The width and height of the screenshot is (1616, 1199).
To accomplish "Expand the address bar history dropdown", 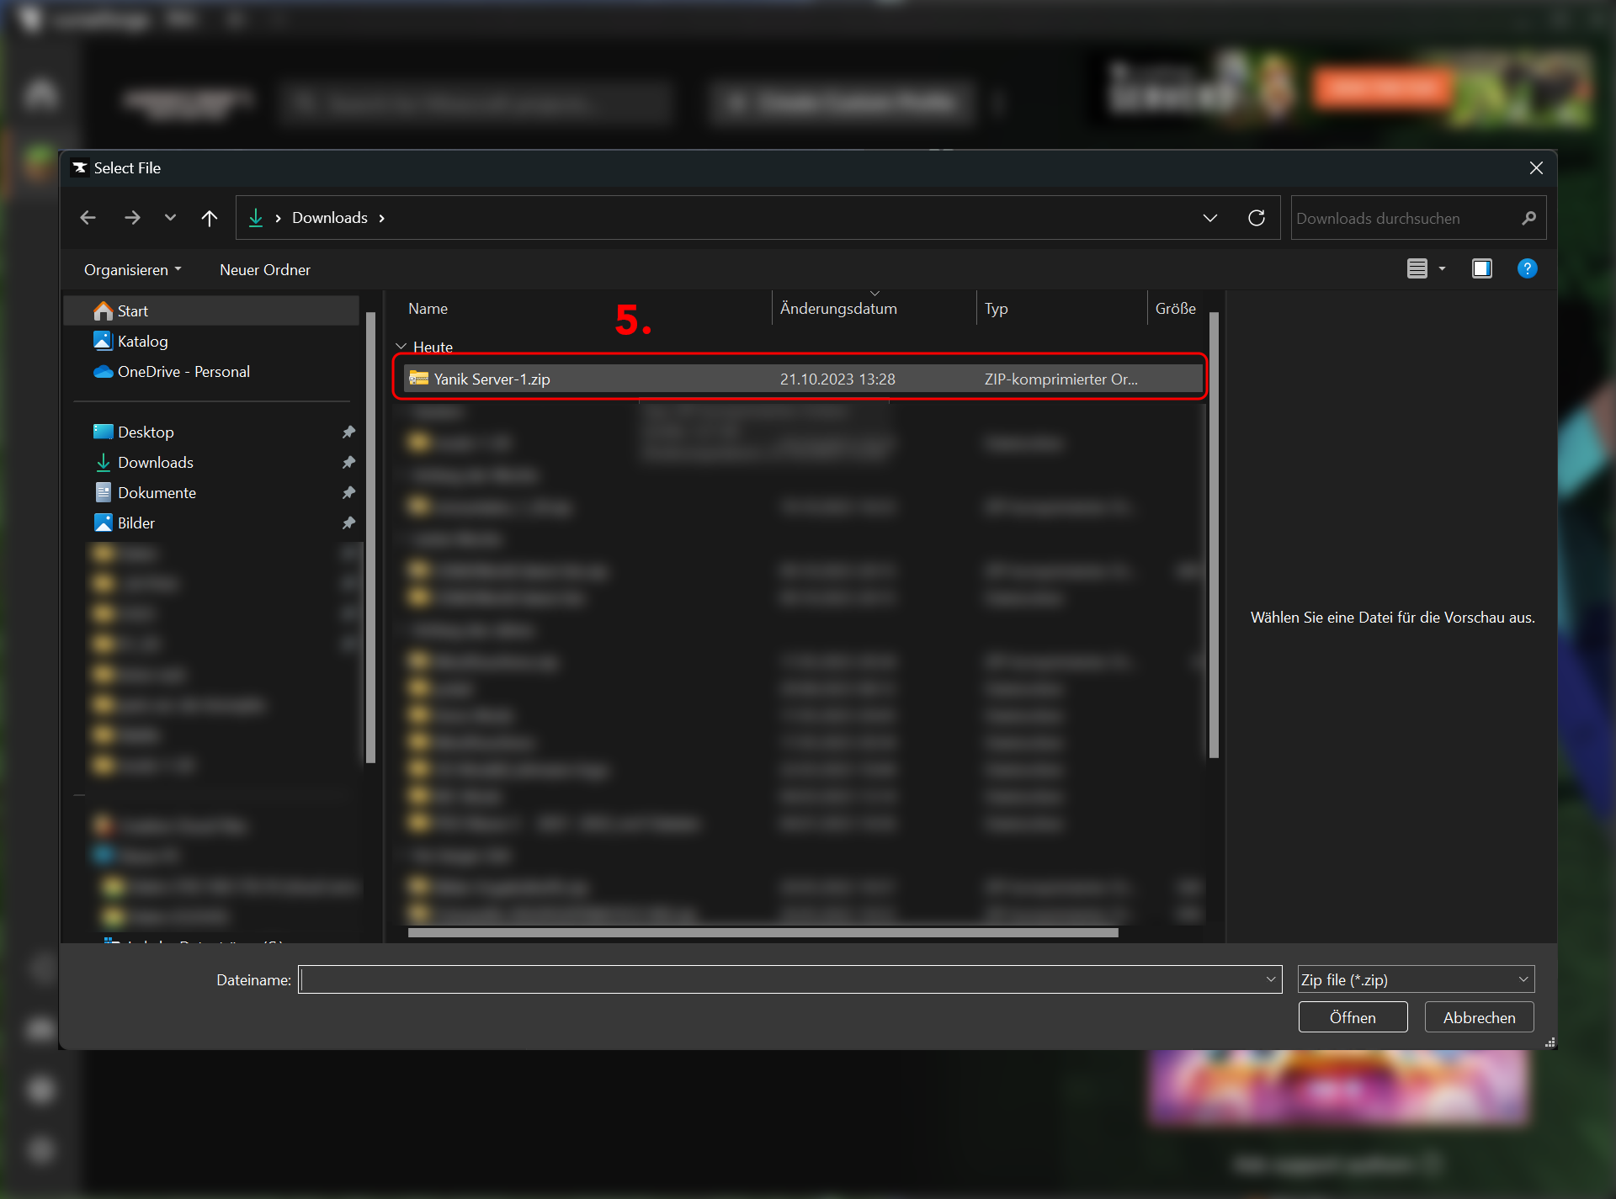I will pyautogui.click(x=1209, y=218).
